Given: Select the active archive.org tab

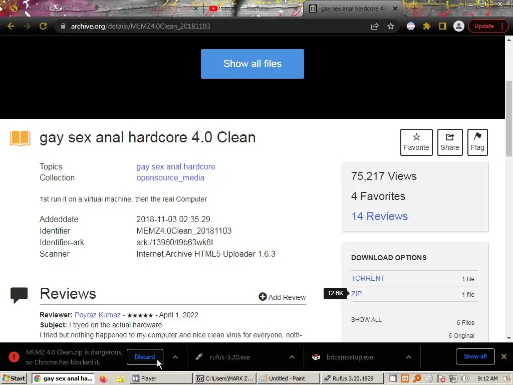Looking at the screenshot, I should [353, 9].
